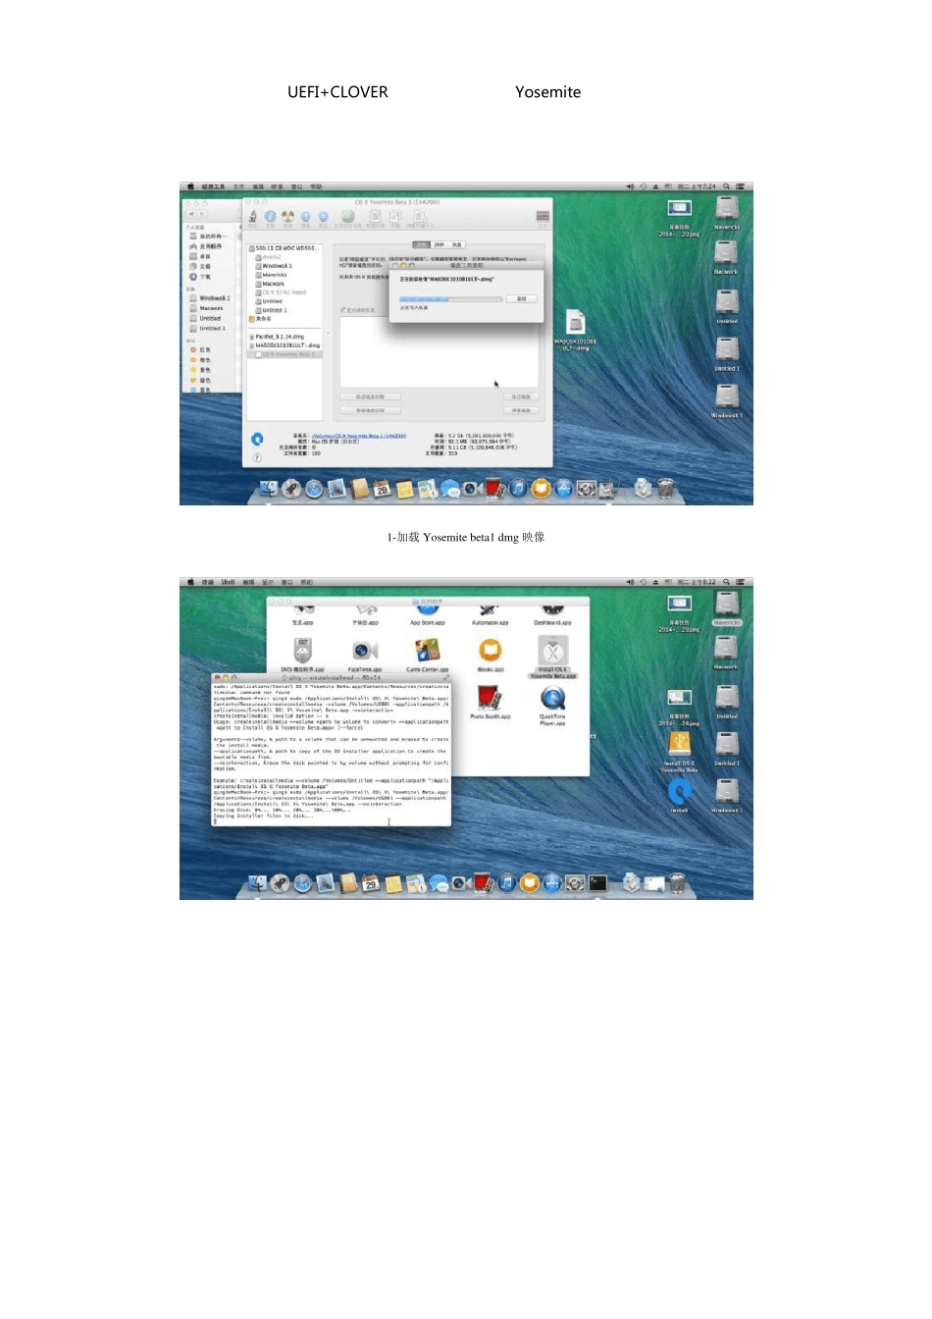Select the 500.11 GB WDC disk in Disk Utility
This screenshot has height=1319, width=932.
pos(285,248)
